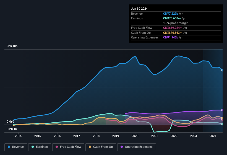Click the 2019 x-axis label
Viewport: 227px width, 155px height.
(x=116, y=136)
